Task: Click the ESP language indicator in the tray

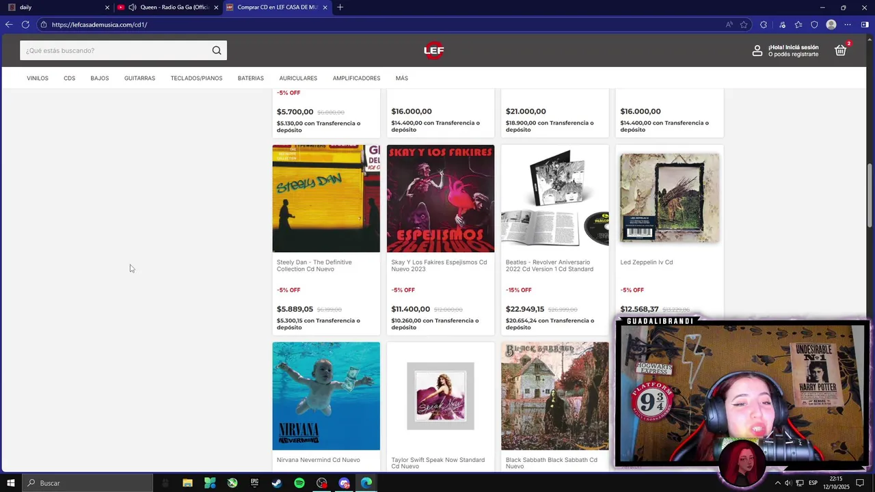Action: [x=813, y=483]
